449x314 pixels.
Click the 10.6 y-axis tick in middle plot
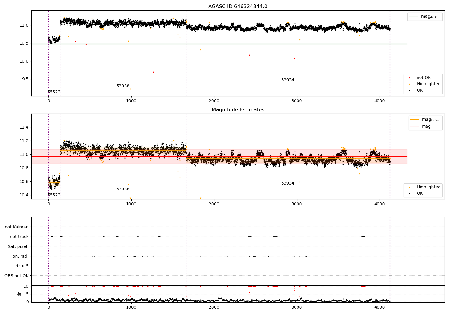click(24, 182)
